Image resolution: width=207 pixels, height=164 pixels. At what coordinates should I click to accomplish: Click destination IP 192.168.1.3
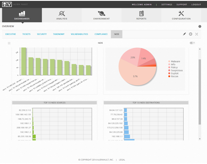(x=117, y=136)
